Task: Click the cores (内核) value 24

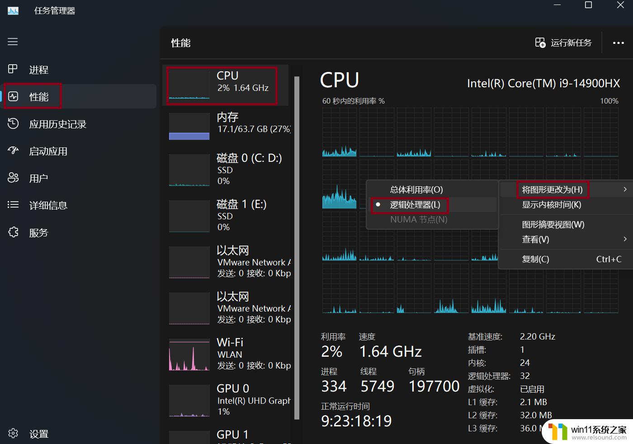Action: pos(525,363)
